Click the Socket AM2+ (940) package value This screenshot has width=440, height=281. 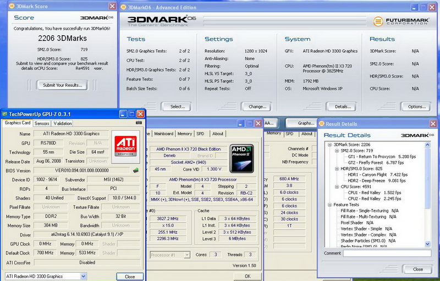click(188, 162)
